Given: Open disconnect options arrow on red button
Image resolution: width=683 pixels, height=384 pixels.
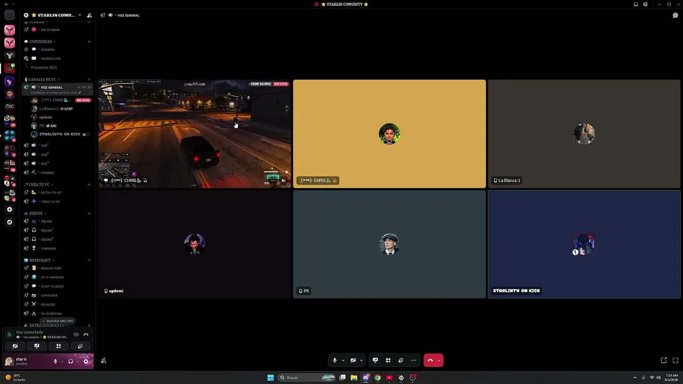Looking at the screenshot, I should 439,361.
